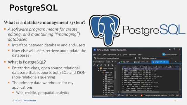
Task: Click "Query completed with errors." status text
Action: pos(155,95)
